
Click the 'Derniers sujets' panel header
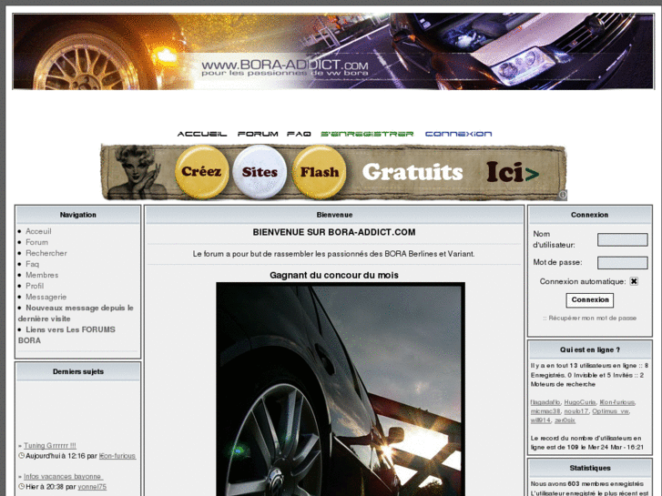point(78,371)
